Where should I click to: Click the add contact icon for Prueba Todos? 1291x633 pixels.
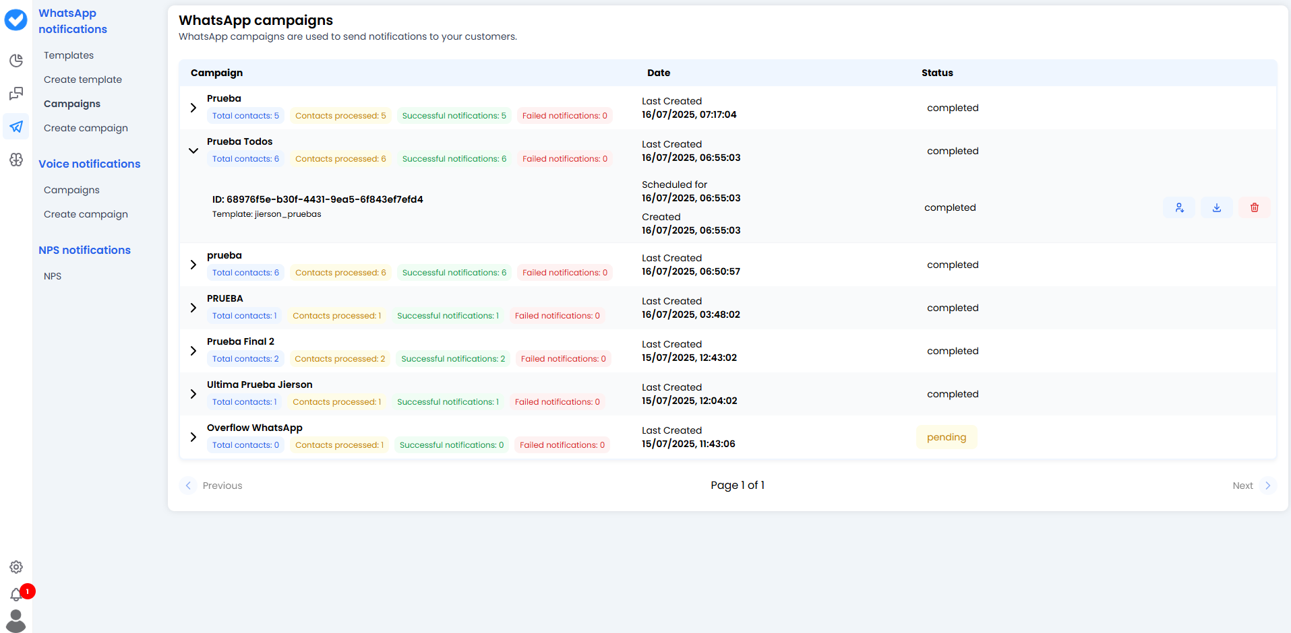pyautogui.click(x=1179, y=207)
